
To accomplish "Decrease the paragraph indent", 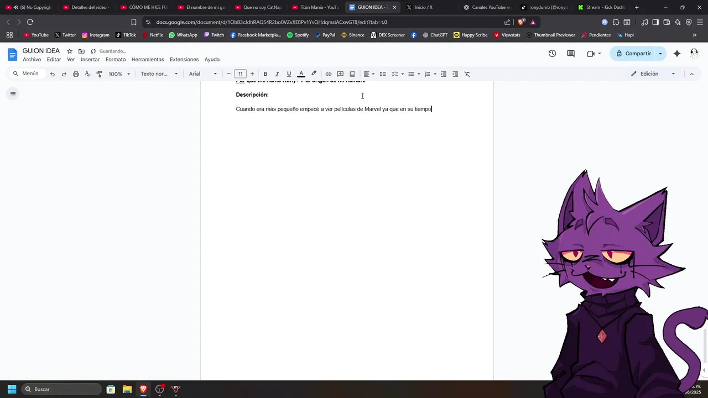I will click(444, 74).
